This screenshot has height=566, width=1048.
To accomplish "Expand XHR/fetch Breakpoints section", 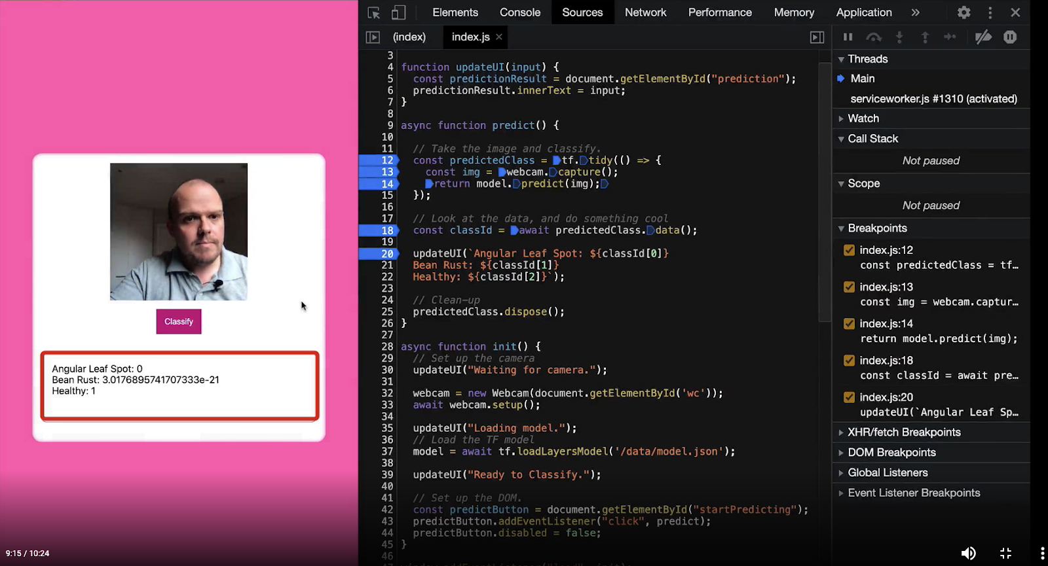I will coord(904,433).
